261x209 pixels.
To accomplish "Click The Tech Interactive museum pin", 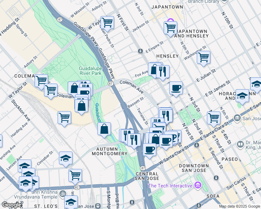I will click(199, 185).
